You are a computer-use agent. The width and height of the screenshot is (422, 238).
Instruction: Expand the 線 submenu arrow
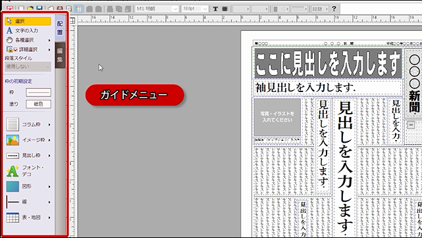[49, 202]
